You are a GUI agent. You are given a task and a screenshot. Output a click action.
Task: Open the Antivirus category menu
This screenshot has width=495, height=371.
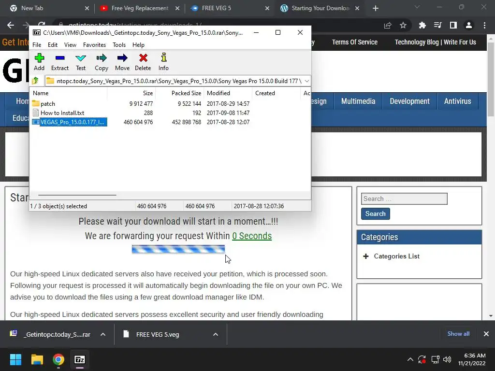(x=457, y=101)
